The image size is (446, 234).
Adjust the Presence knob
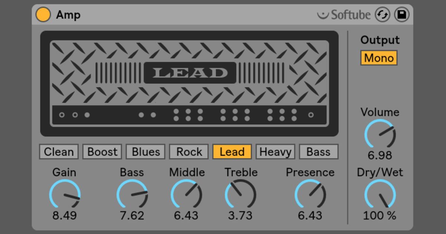tap(310, 194)
